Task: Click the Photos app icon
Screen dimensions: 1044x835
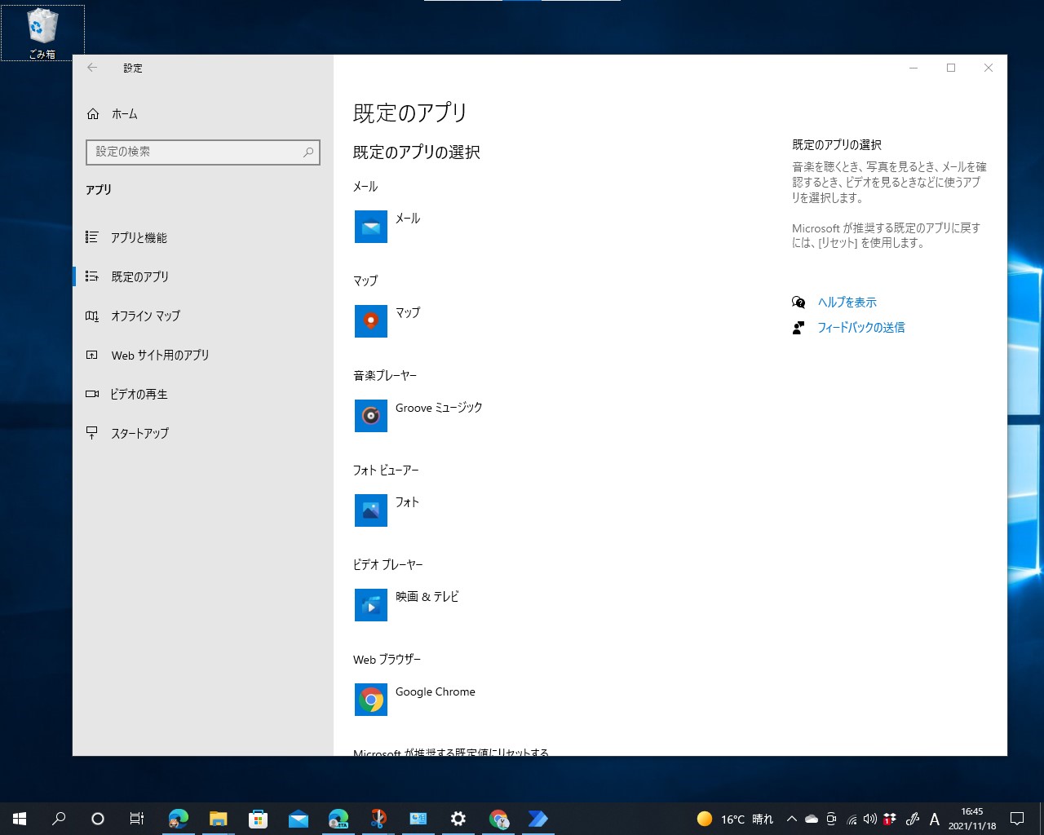Action: tap(371, 510)
